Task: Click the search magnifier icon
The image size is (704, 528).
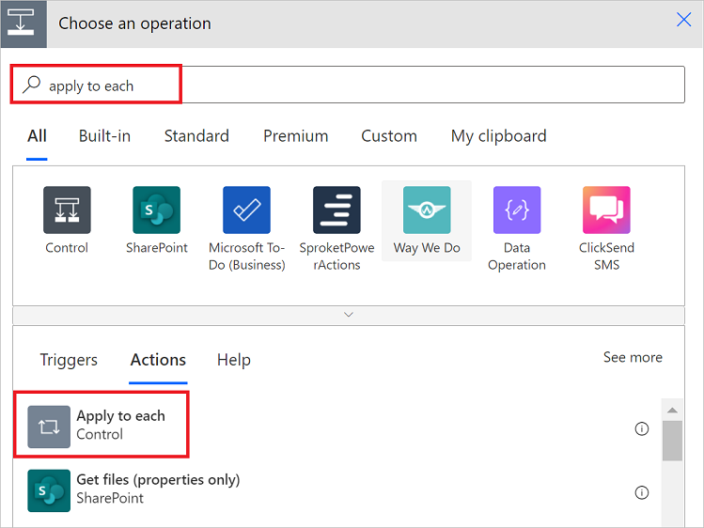Action: (x=32, y=85)
